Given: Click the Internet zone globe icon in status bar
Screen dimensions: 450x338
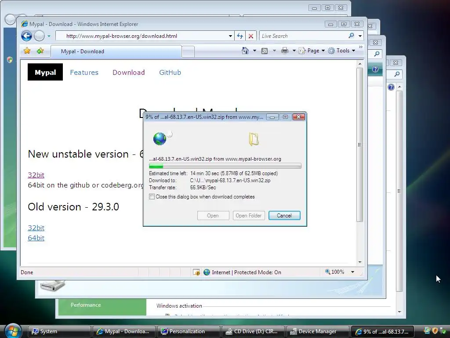Looking at the screenshot, I should pos(207,272).
